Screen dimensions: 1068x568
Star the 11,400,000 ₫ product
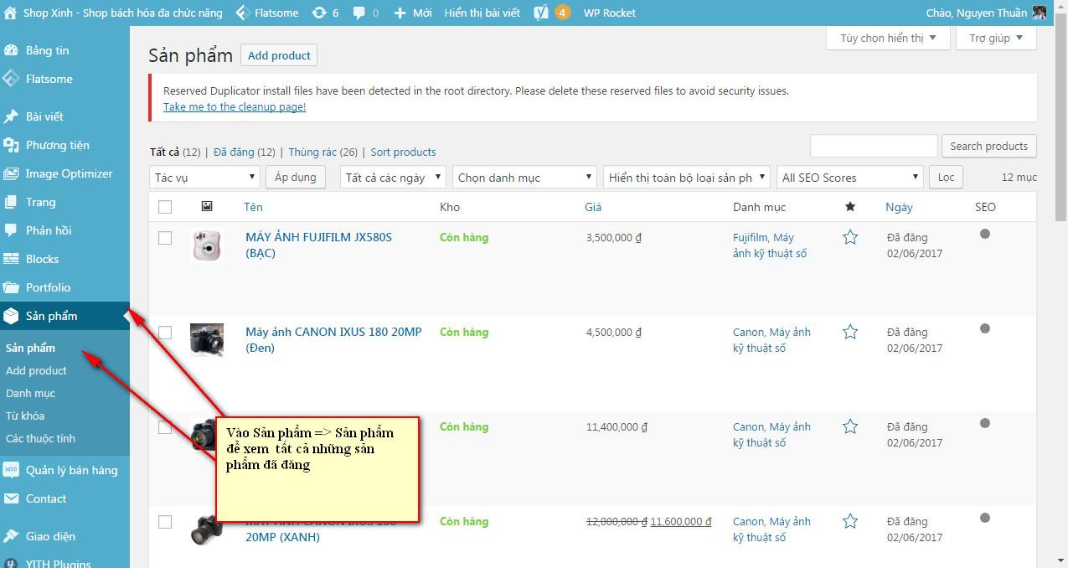[850, 426]
